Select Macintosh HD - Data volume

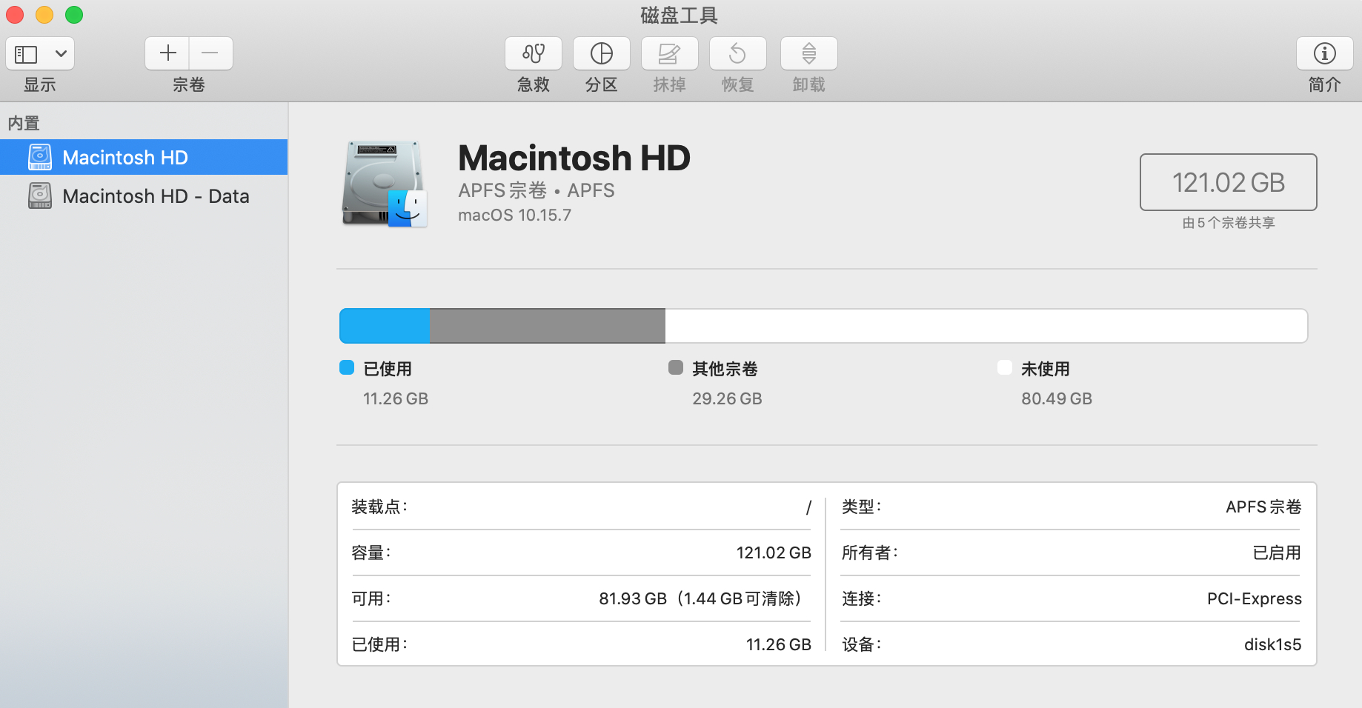point(156,196)
